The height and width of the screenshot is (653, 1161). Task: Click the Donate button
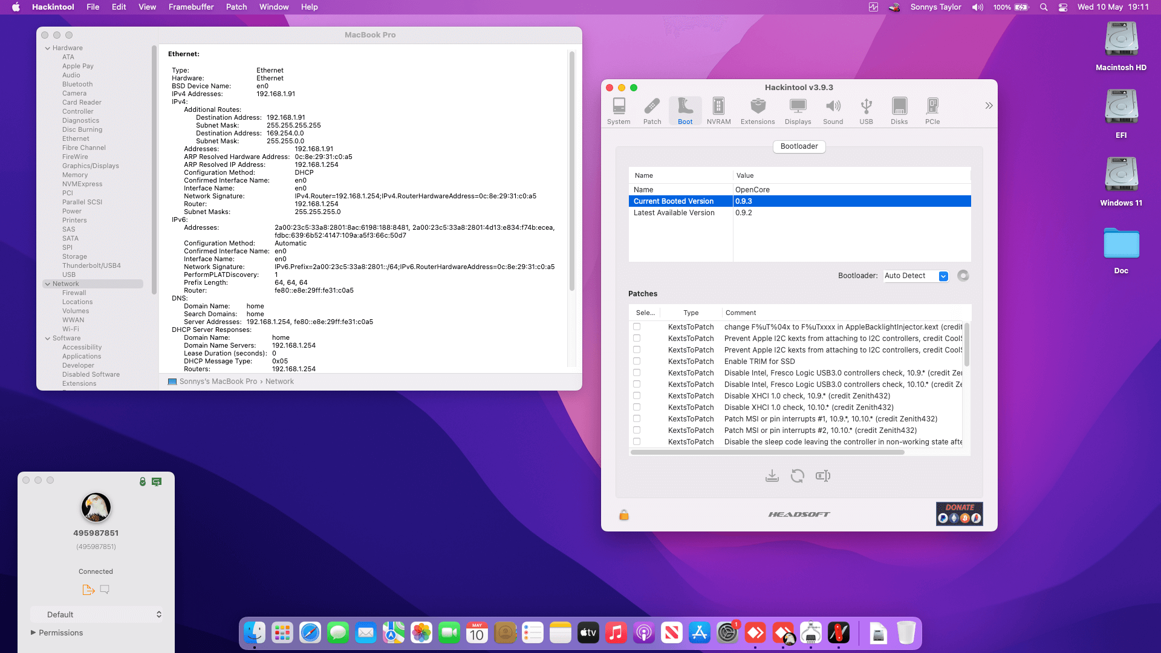pos(959,514)
